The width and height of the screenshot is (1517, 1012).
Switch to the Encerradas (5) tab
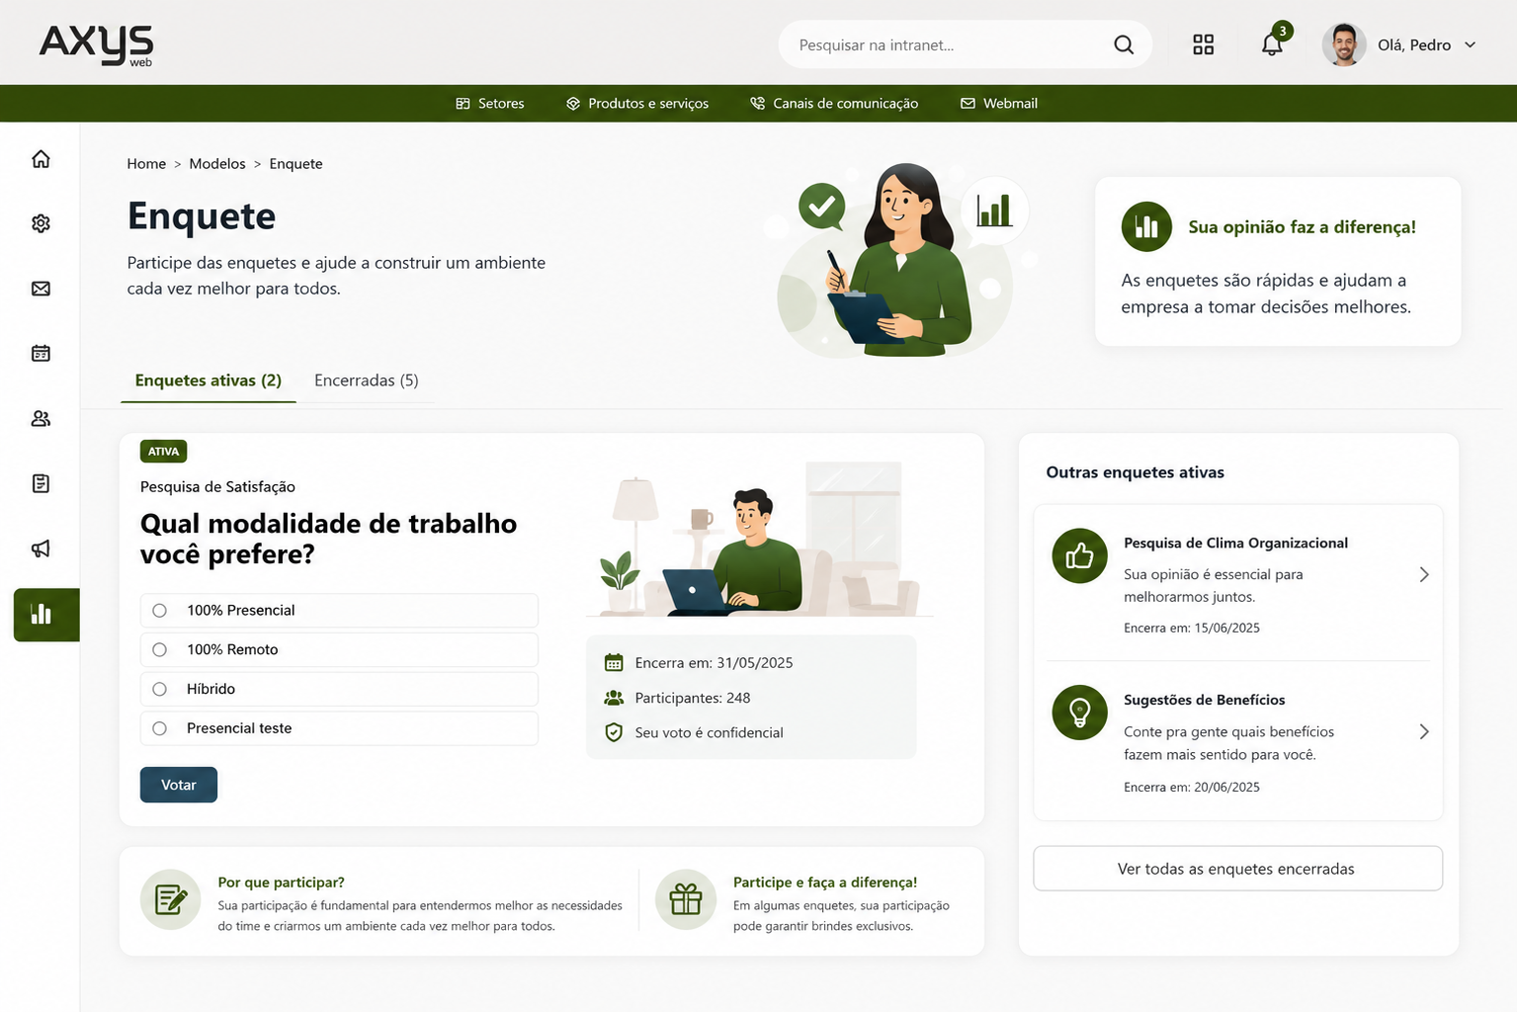coord(367,380)
